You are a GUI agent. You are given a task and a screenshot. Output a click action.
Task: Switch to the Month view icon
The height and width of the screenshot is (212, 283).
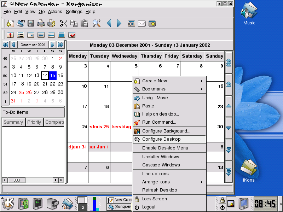click(62, 35)
